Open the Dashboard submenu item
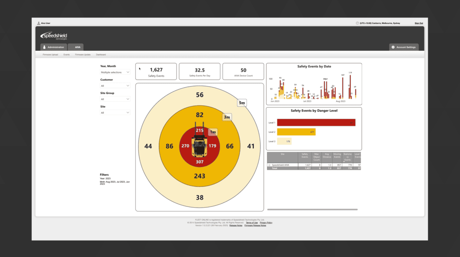460x257 pixels. 101,55
